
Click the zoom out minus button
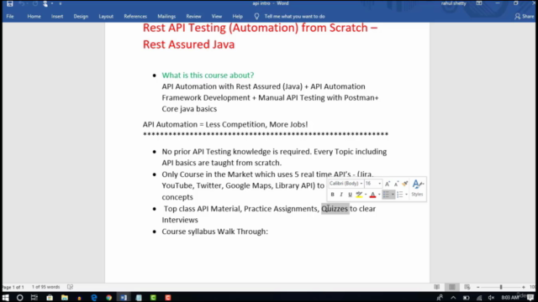478,287
